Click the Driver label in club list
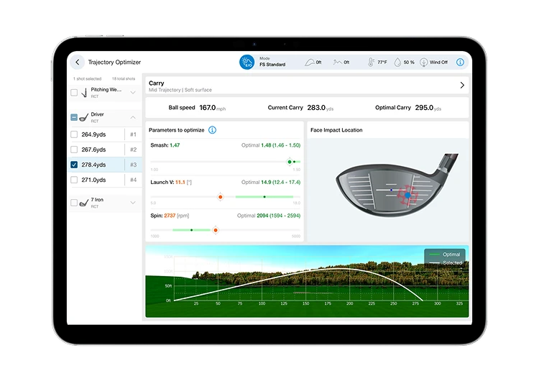The width and height of the screenshot is (539, 381). click(97, 114)
